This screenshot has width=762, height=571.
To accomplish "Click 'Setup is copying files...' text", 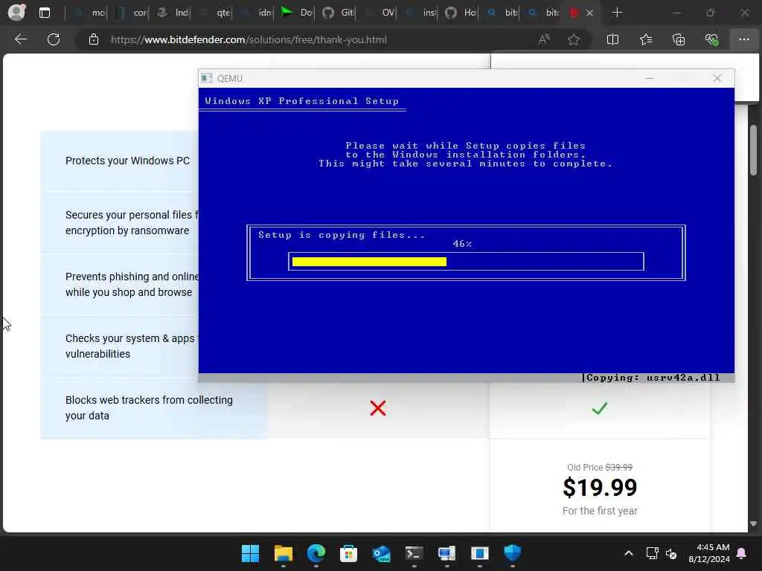I will (341, 235).
